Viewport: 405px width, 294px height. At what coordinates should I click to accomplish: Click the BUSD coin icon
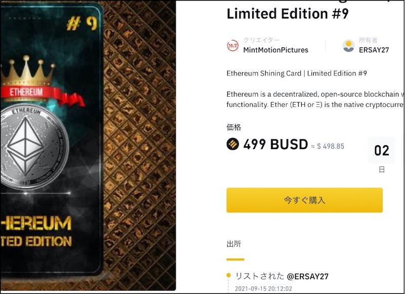click(233, 144)
